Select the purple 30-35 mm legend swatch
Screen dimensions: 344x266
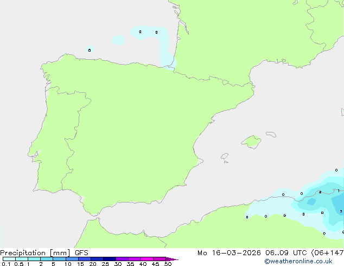click(122, 259)
